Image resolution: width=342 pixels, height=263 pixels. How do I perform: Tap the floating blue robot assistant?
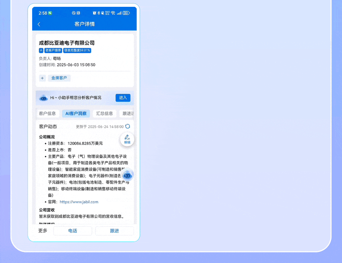tap(128, 175)
